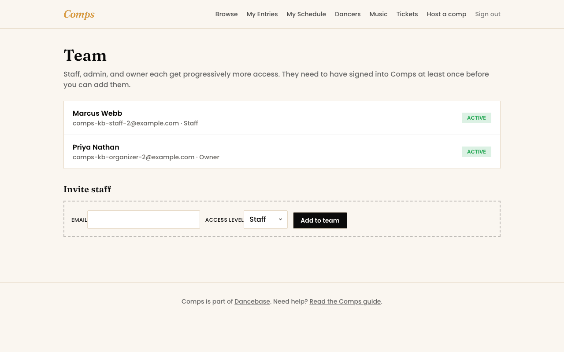The width and height of the screenshot is (564, 352).
Task: Open the Read the Comps guide link
Action: coord(345,301)
